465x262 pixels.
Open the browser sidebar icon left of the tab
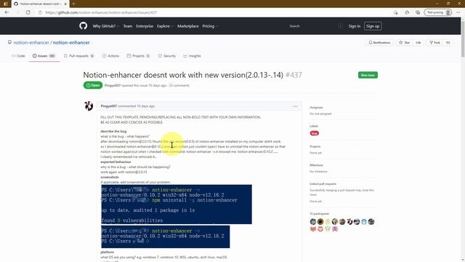pos(6,4)
